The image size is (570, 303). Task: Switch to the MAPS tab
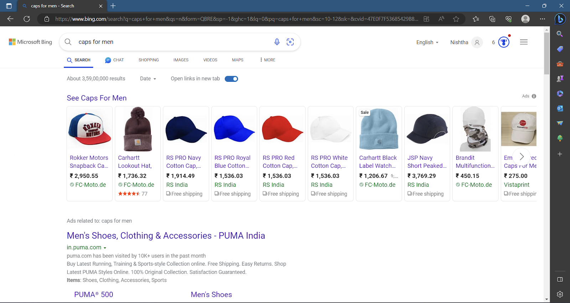(x=238, y=60)
